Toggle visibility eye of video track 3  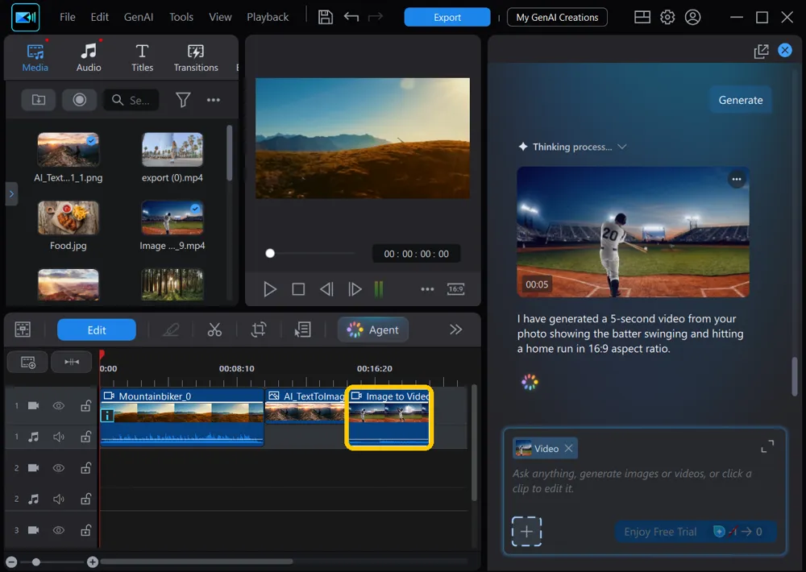(59, 530)
